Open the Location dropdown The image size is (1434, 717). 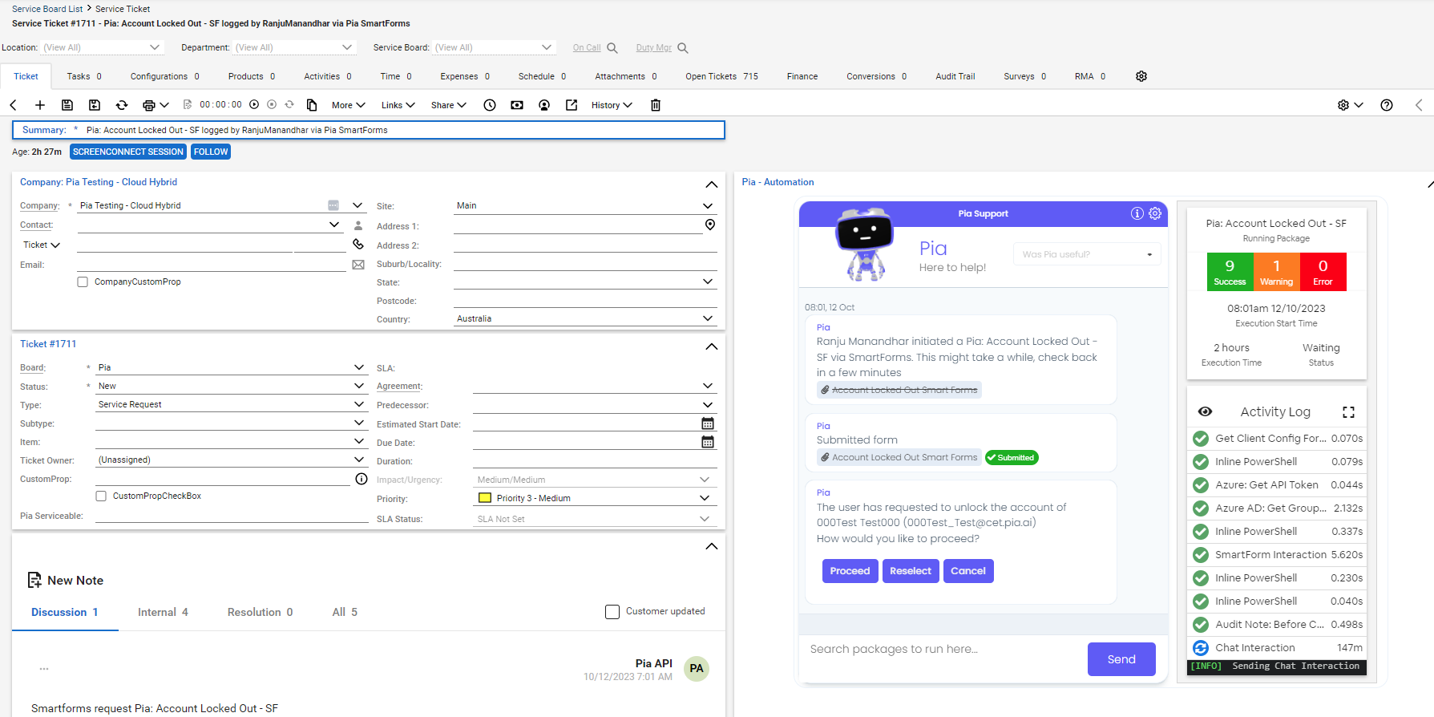coord(103,47)
